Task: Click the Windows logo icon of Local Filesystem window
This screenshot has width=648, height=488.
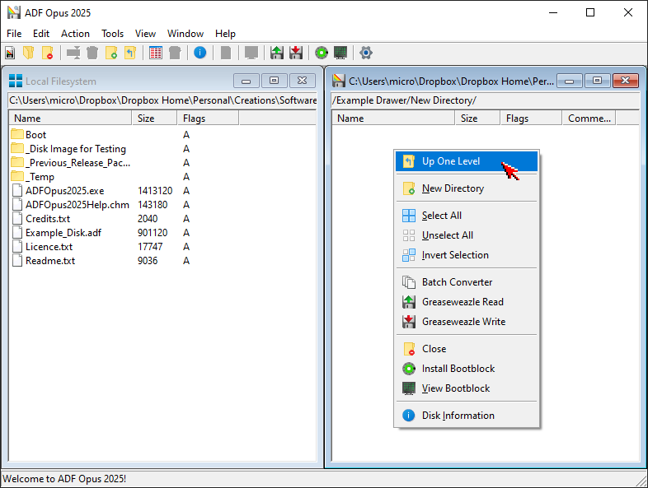Action: click(16, 81)
